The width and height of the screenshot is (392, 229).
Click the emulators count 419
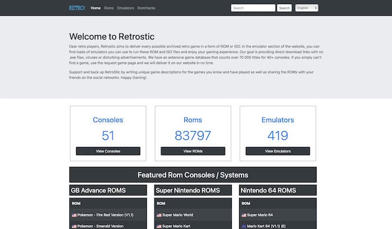[x=278, y=135]
